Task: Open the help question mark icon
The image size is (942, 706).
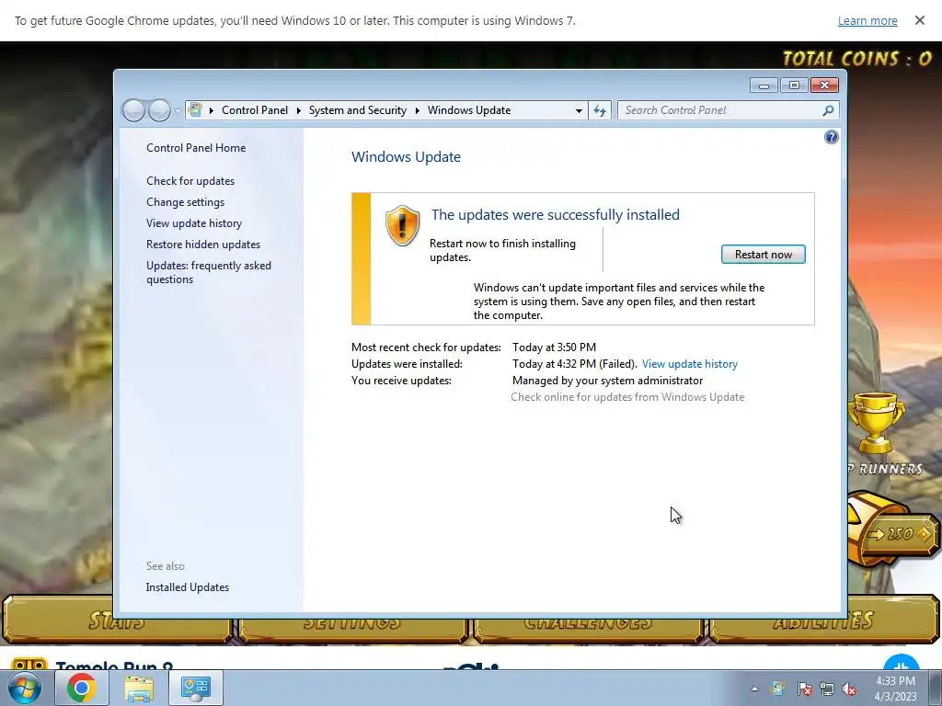Action: pyautogui.click(x=831, y=138)
